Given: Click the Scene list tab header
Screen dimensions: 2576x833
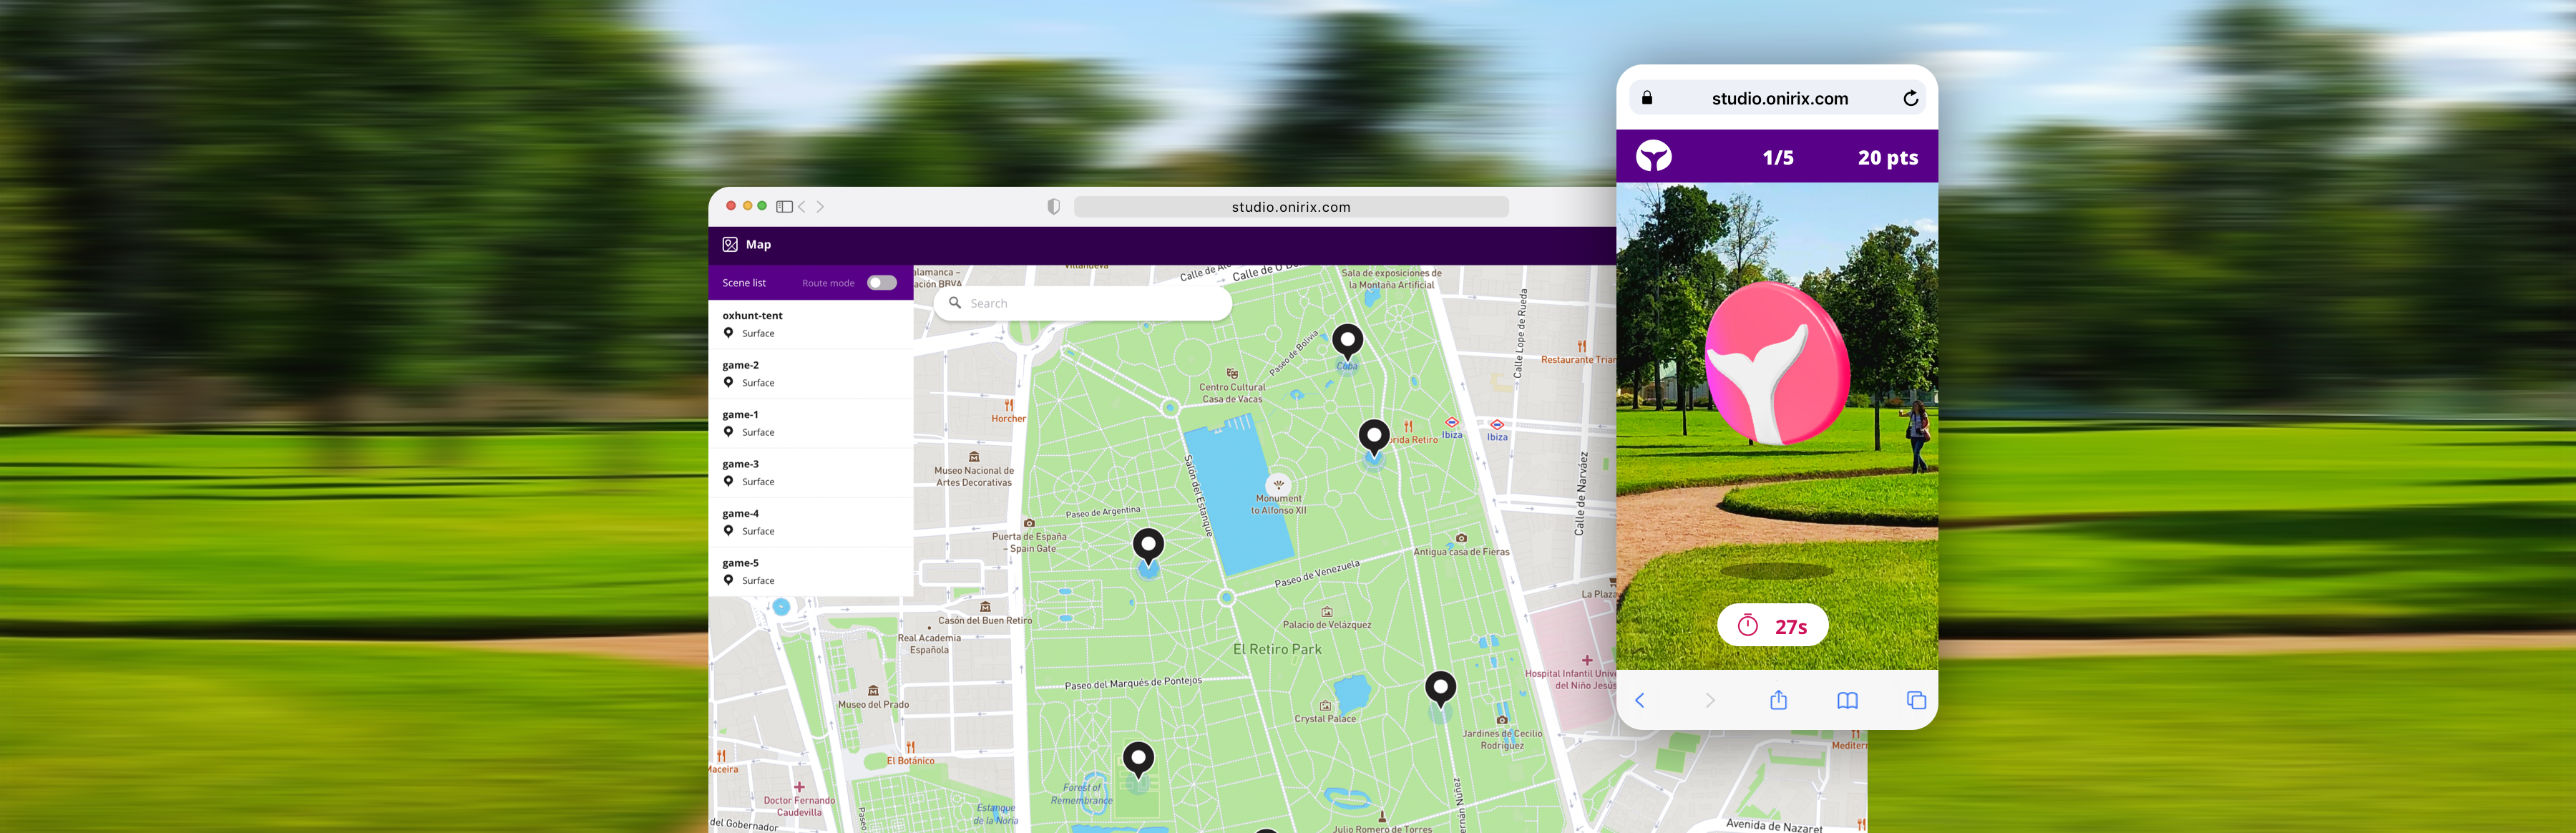Looking at the screenshot, I should (744, 283).
